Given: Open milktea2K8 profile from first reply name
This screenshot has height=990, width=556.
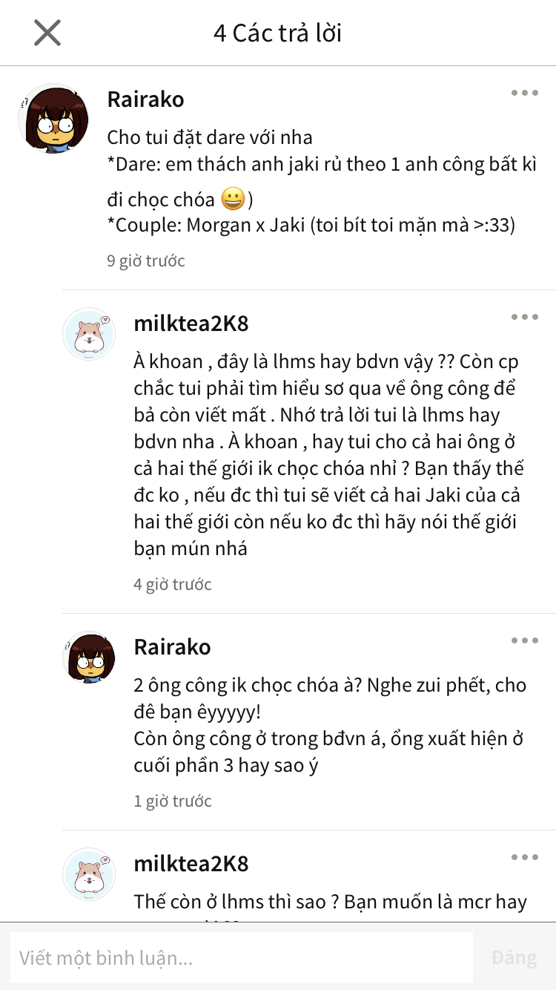Looking at the screenshot, I should click(x=191, y=324).
